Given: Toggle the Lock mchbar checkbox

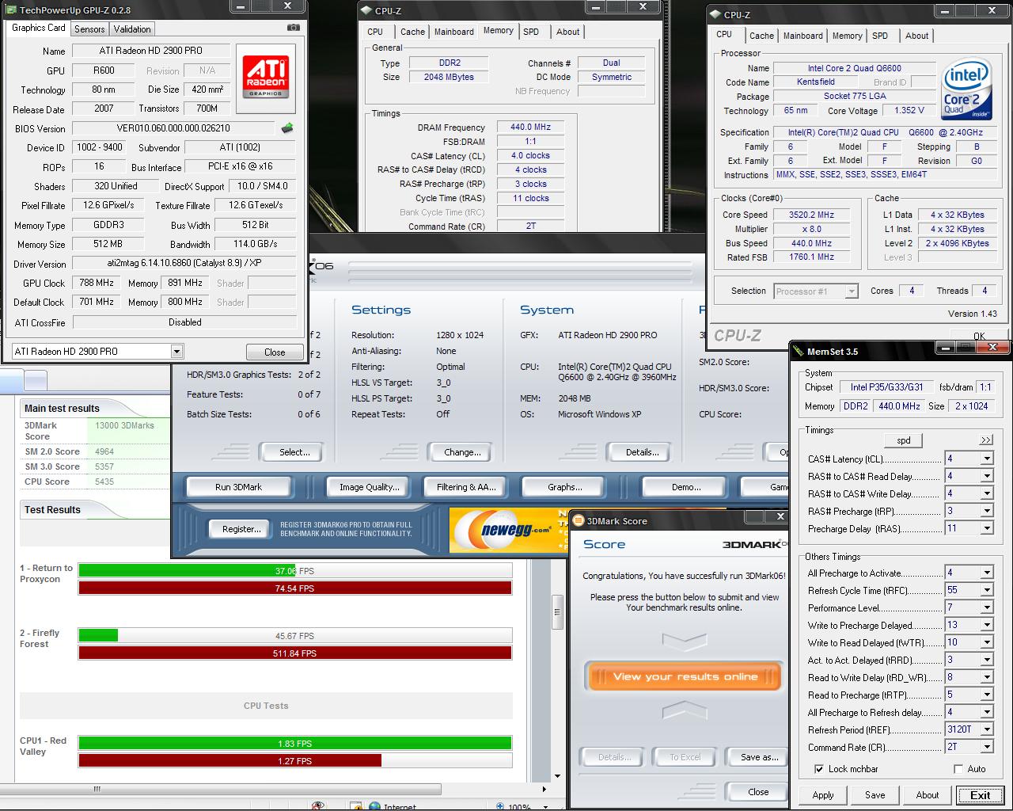Looking at the screenshot, I should click(818, 769).
